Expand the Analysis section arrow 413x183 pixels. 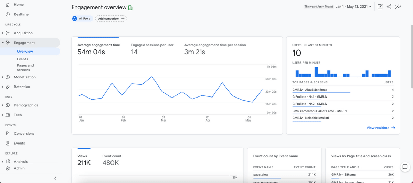click(x=3, y=162)
